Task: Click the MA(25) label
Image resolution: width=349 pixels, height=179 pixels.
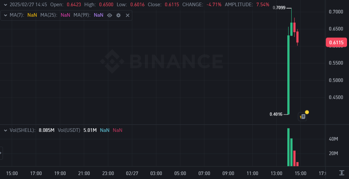Action: point(49,15)
